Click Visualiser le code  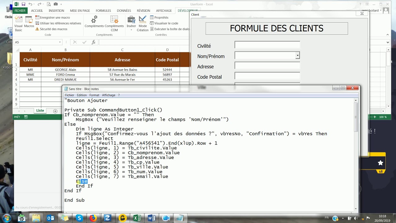click(164, 23)
